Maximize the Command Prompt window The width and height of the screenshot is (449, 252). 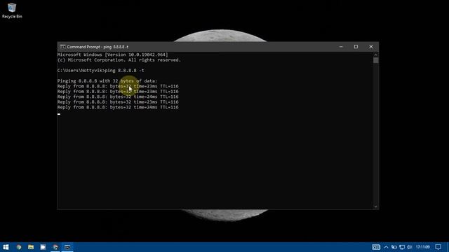click(356, 47)
